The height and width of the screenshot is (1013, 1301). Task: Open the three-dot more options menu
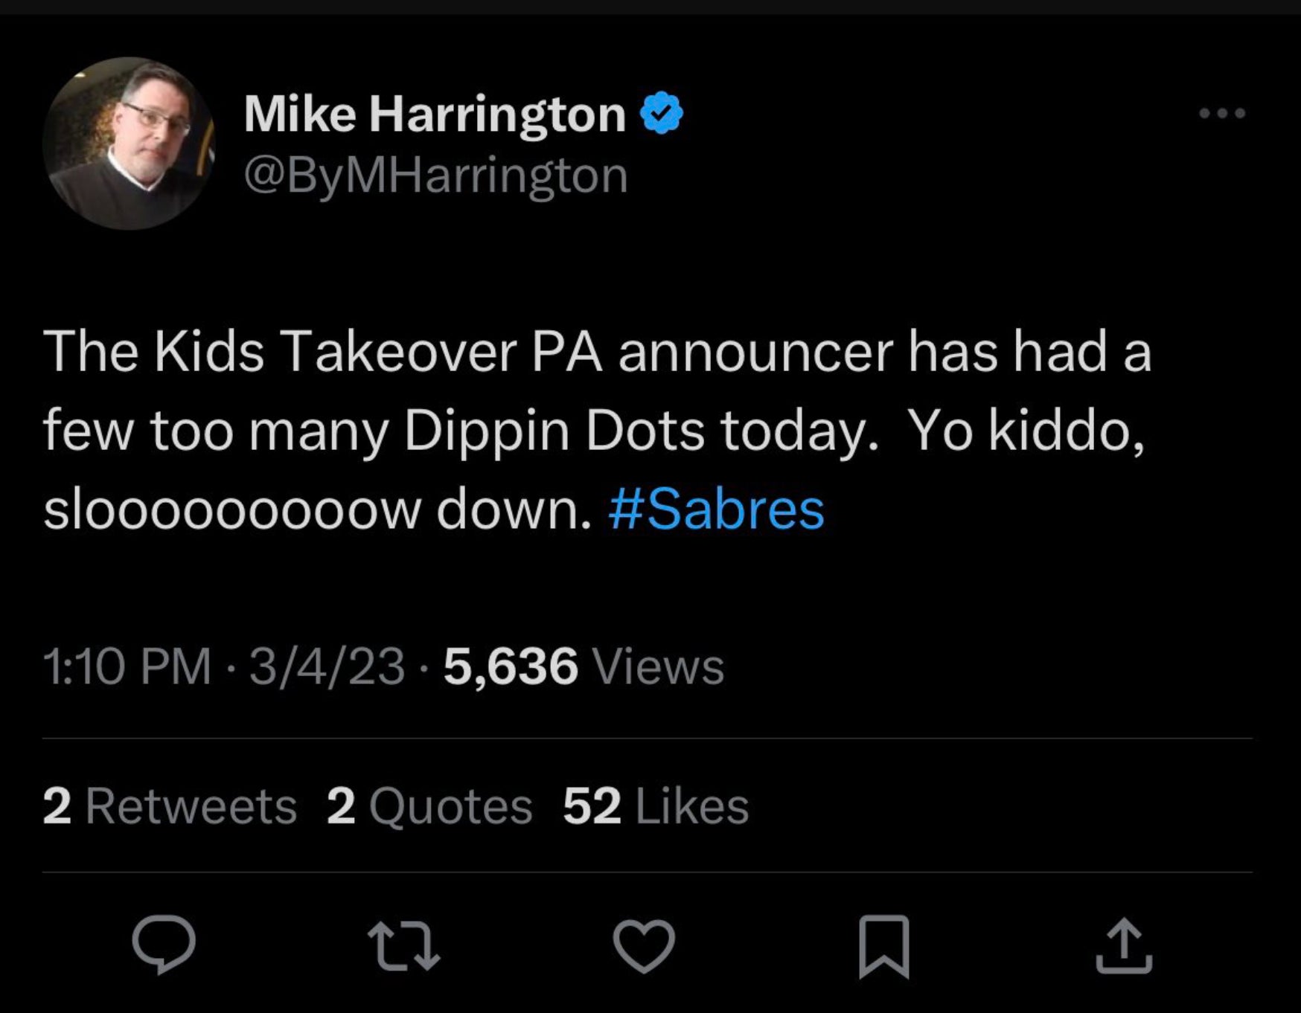click(x=1221, y=114)
